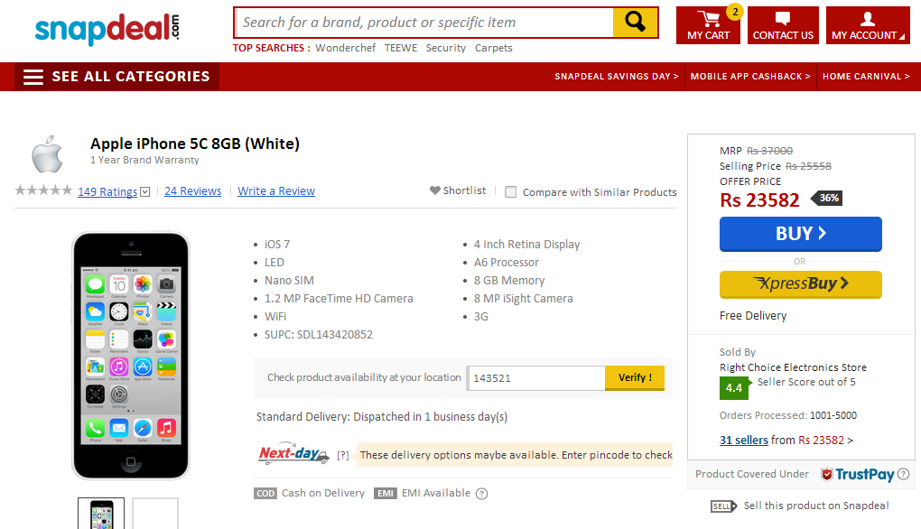Image resolution: width=921 pixels, height=529 pixels.
Task: Click the SELL tag icon
Action: pyautogui.click(x=723, y=506)
